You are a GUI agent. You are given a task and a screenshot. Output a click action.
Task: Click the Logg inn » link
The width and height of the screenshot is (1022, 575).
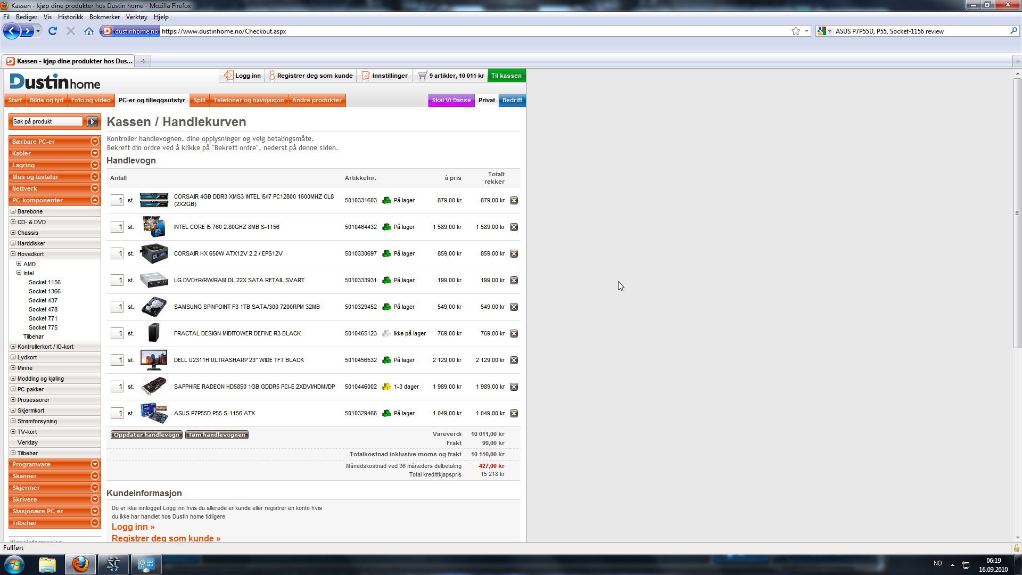(x=133, y=527)
